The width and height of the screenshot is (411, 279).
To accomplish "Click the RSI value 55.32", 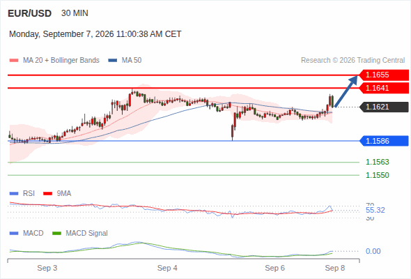I will tap(375, 210).
